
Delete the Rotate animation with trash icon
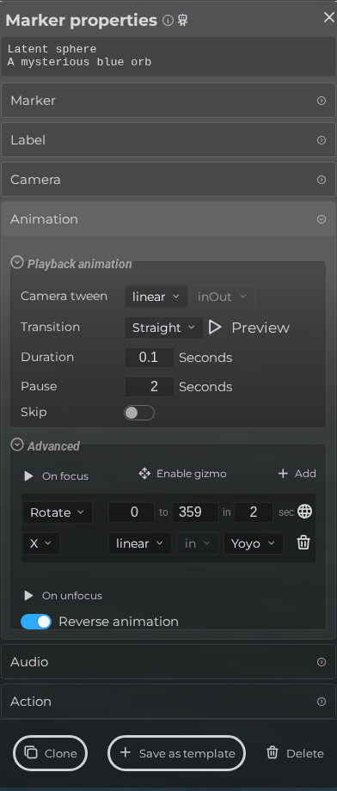(x=303, y=543)
